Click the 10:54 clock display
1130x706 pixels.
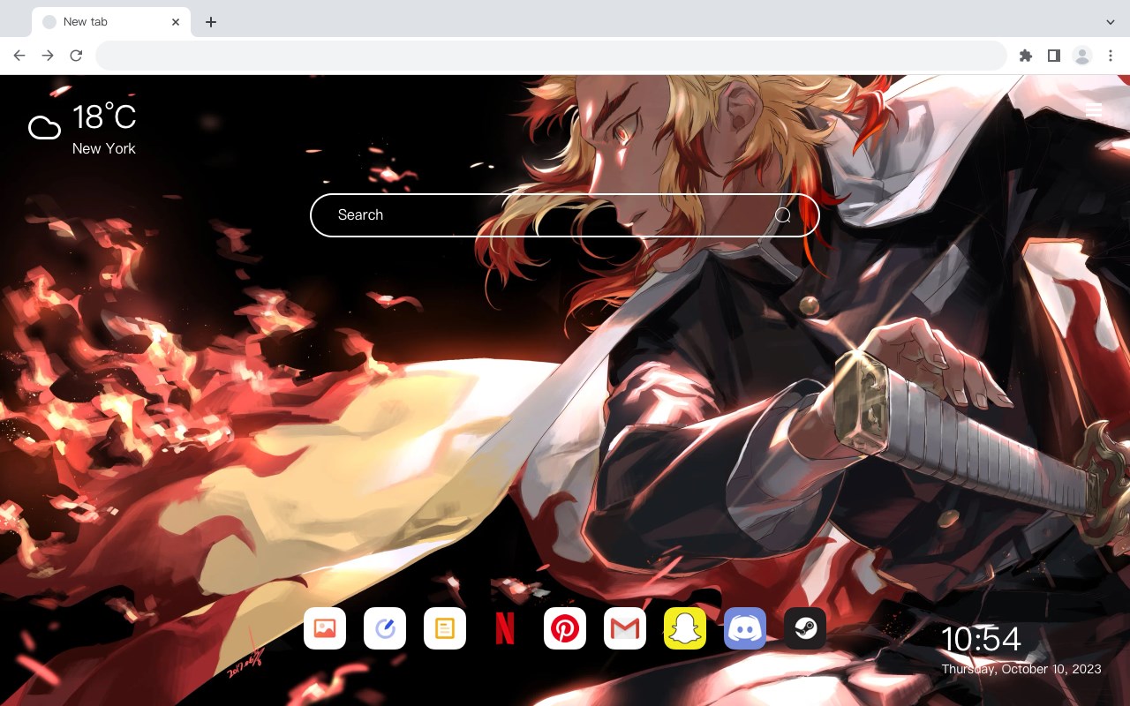click(981, 639)
